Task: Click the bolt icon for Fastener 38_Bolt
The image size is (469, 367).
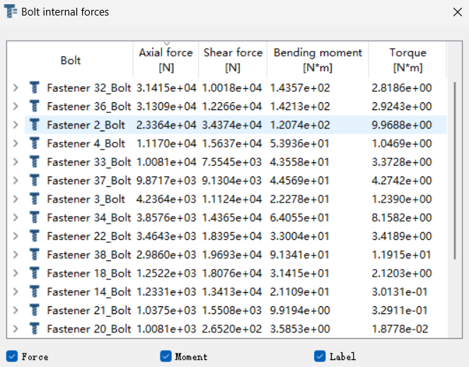Action: coord(35,255)
